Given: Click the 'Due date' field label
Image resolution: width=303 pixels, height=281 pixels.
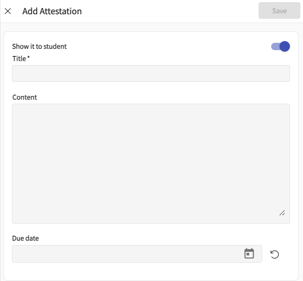Looking at the screenshot, I should pos(25,238).
